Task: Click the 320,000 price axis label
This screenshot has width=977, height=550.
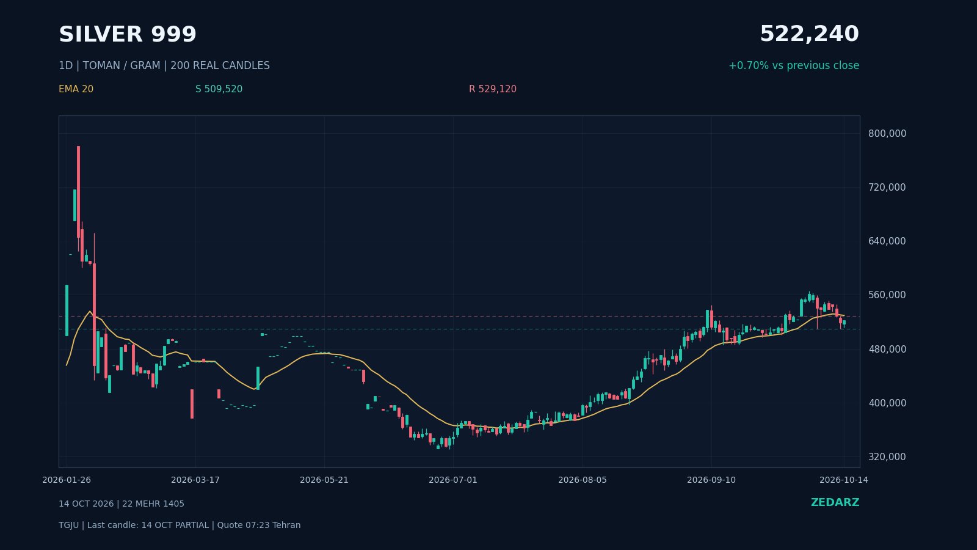Action: 887,457
